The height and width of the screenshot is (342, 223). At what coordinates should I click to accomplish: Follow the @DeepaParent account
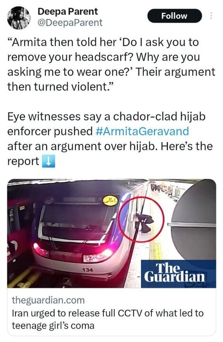point(175,16)
